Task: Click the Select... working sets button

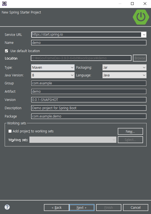Action: point(130,140)
